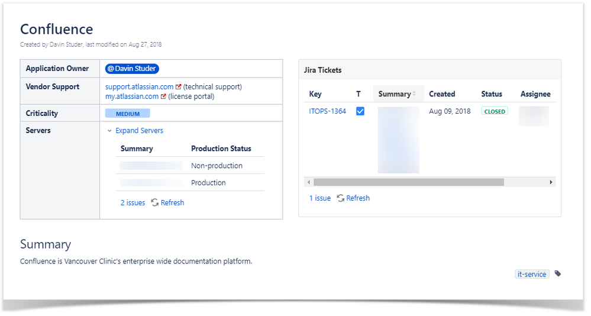
Task: Click the Production server status cell
Action: point(208,183)
